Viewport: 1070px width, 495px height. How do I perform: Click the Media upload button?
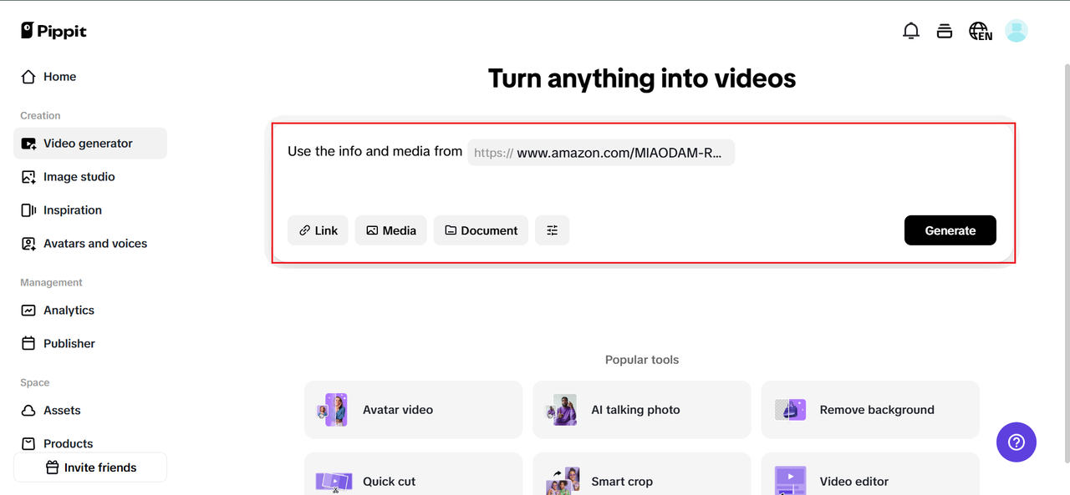tap(390, 230)
